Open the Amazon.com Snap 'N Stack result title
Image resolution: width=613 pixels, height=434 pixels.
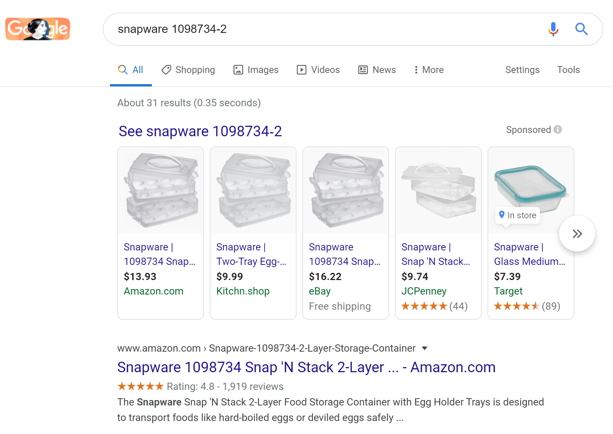pos(306,367)
